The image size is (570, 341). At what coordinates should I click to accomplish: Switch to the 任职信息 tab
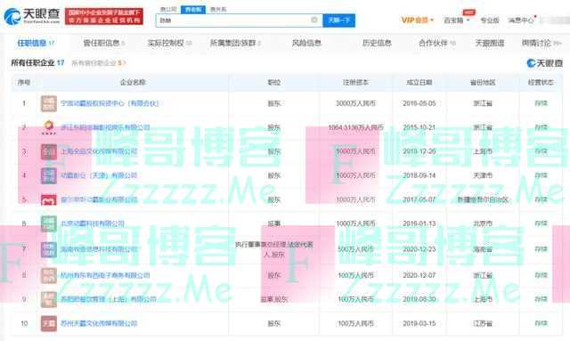[x=36, y=43]
